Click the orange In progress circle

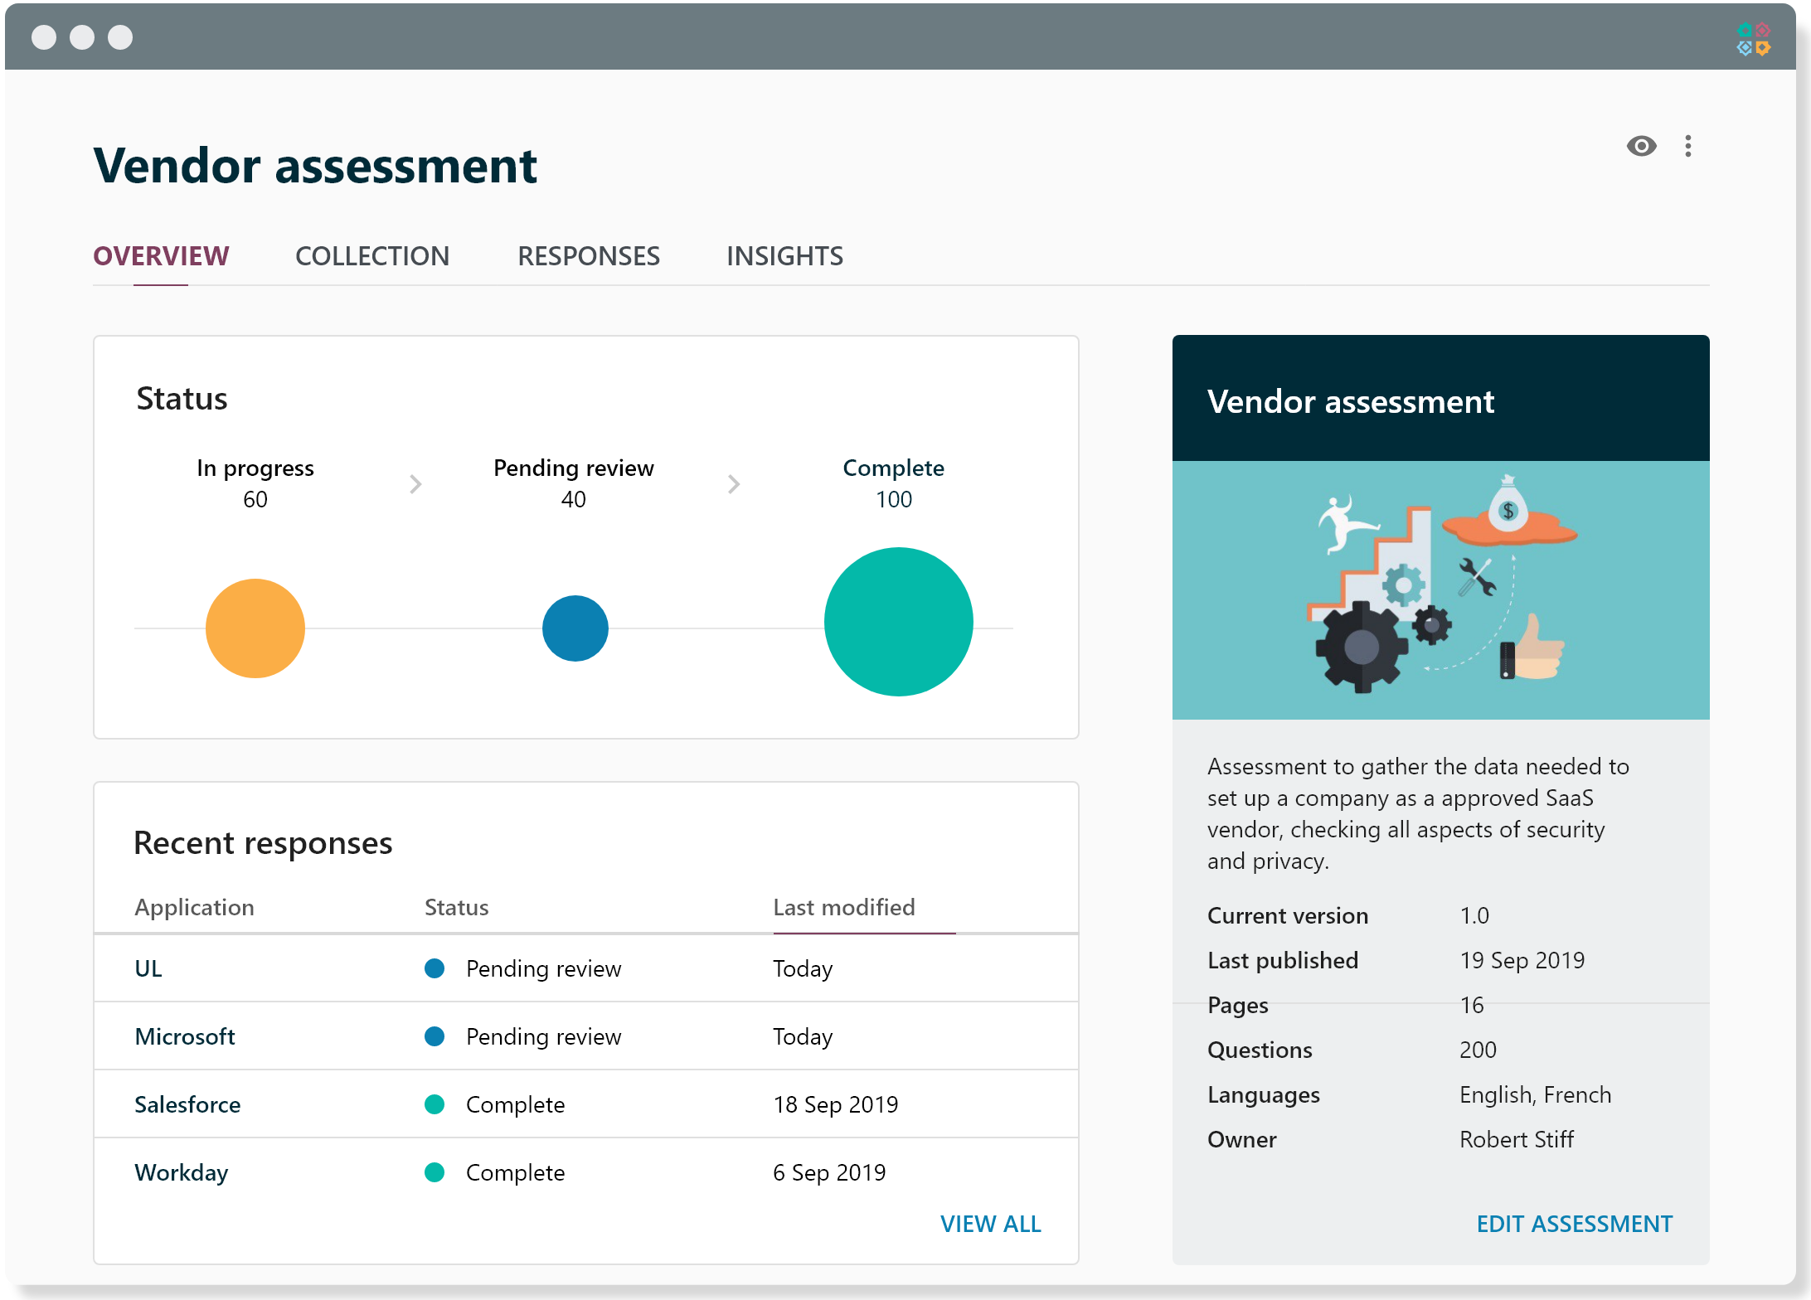(255, 628)
